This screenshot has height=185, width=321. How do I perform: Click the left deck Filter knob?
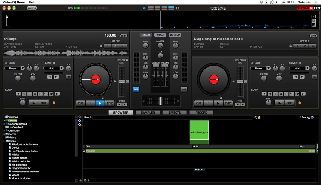click(18, 78)
